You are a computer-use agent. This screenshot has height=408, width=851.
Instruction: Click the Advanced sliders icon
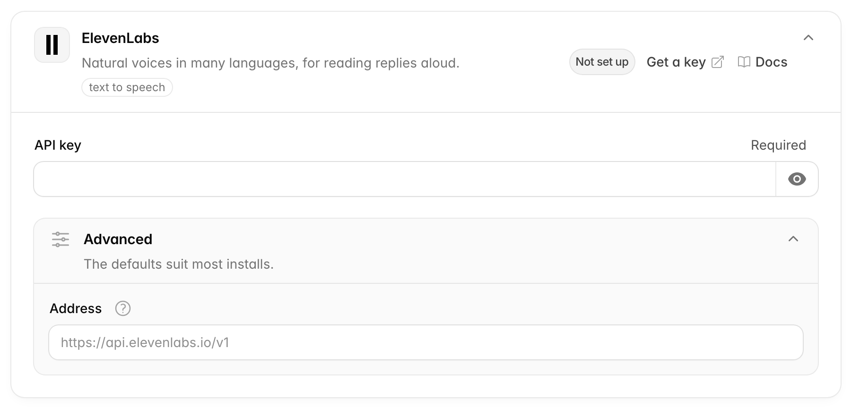point(61,239)
